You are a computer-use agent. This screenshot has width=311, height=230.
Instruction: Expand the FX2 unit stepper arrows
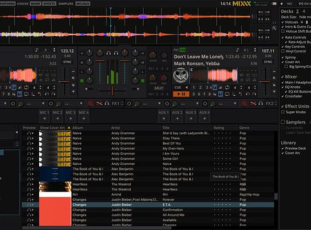click(x=276, y=103)
